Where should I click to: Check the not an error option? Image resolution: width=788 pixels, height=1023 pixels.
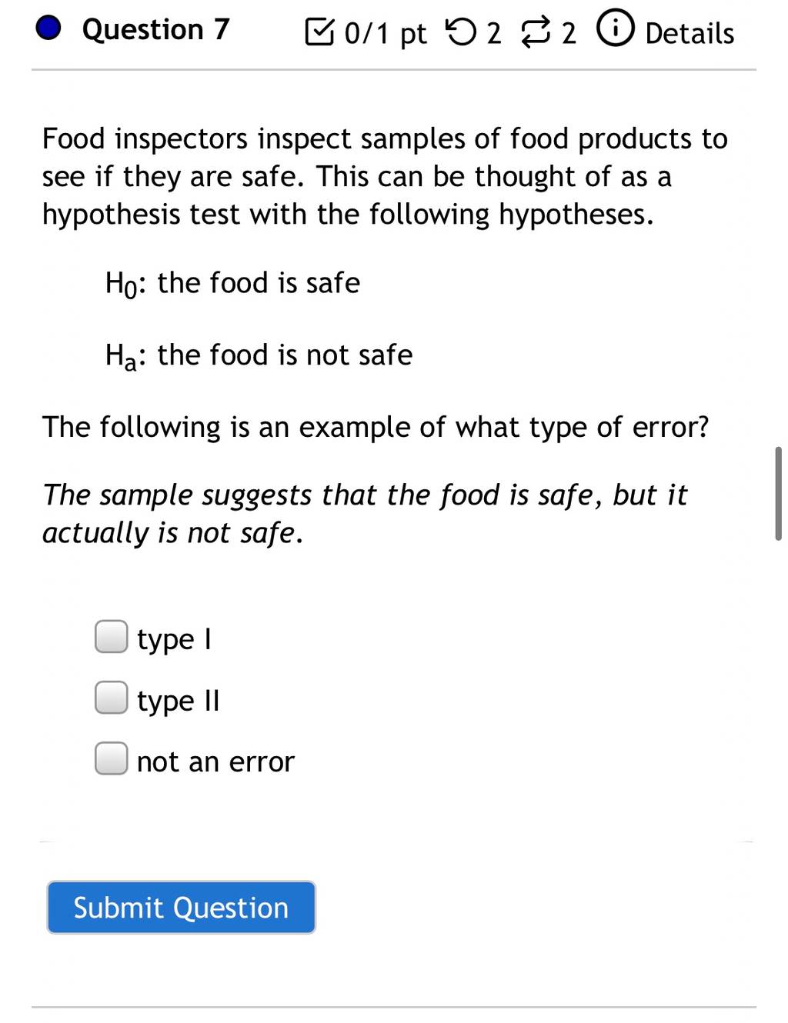112,758
